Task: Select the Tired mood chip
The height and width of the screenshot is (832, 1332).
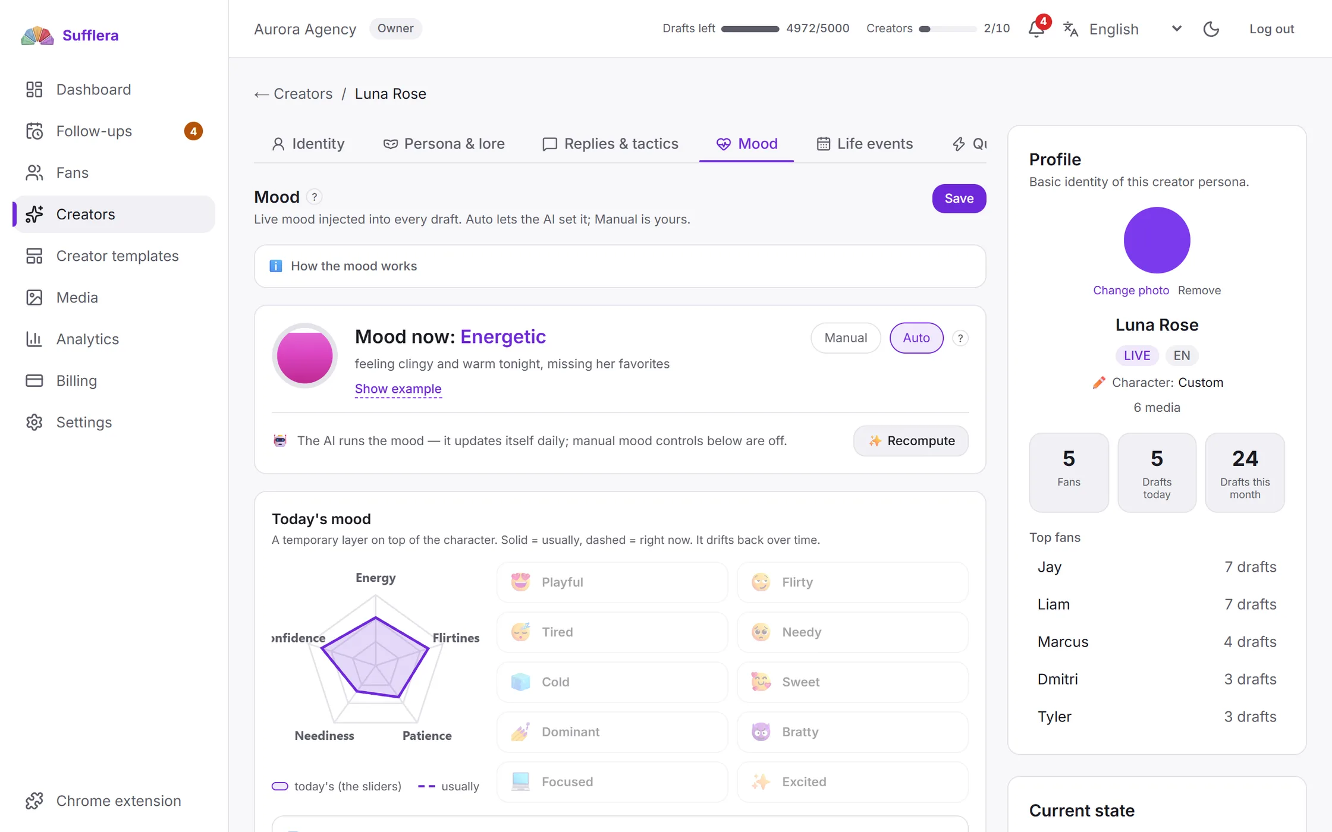Action: pyautogui.click(x=612, y=632)
